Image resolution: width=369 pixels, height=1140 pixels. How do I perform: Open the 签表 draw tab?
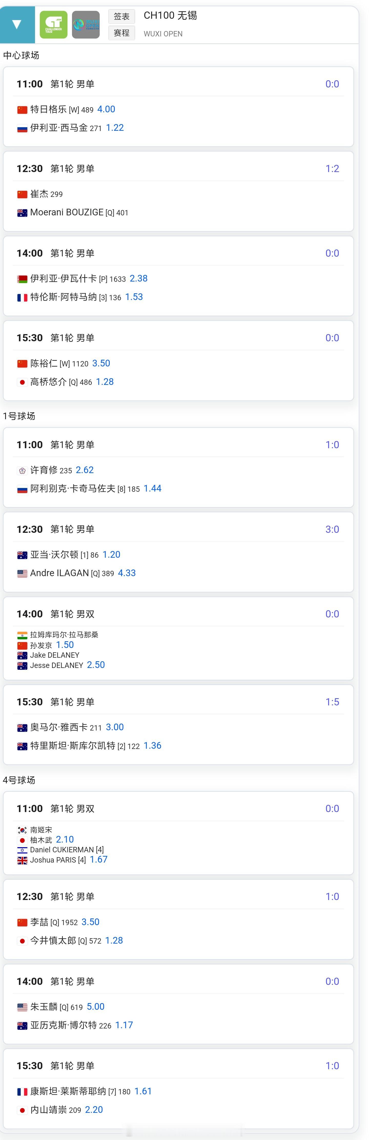[x=122, y=17]
